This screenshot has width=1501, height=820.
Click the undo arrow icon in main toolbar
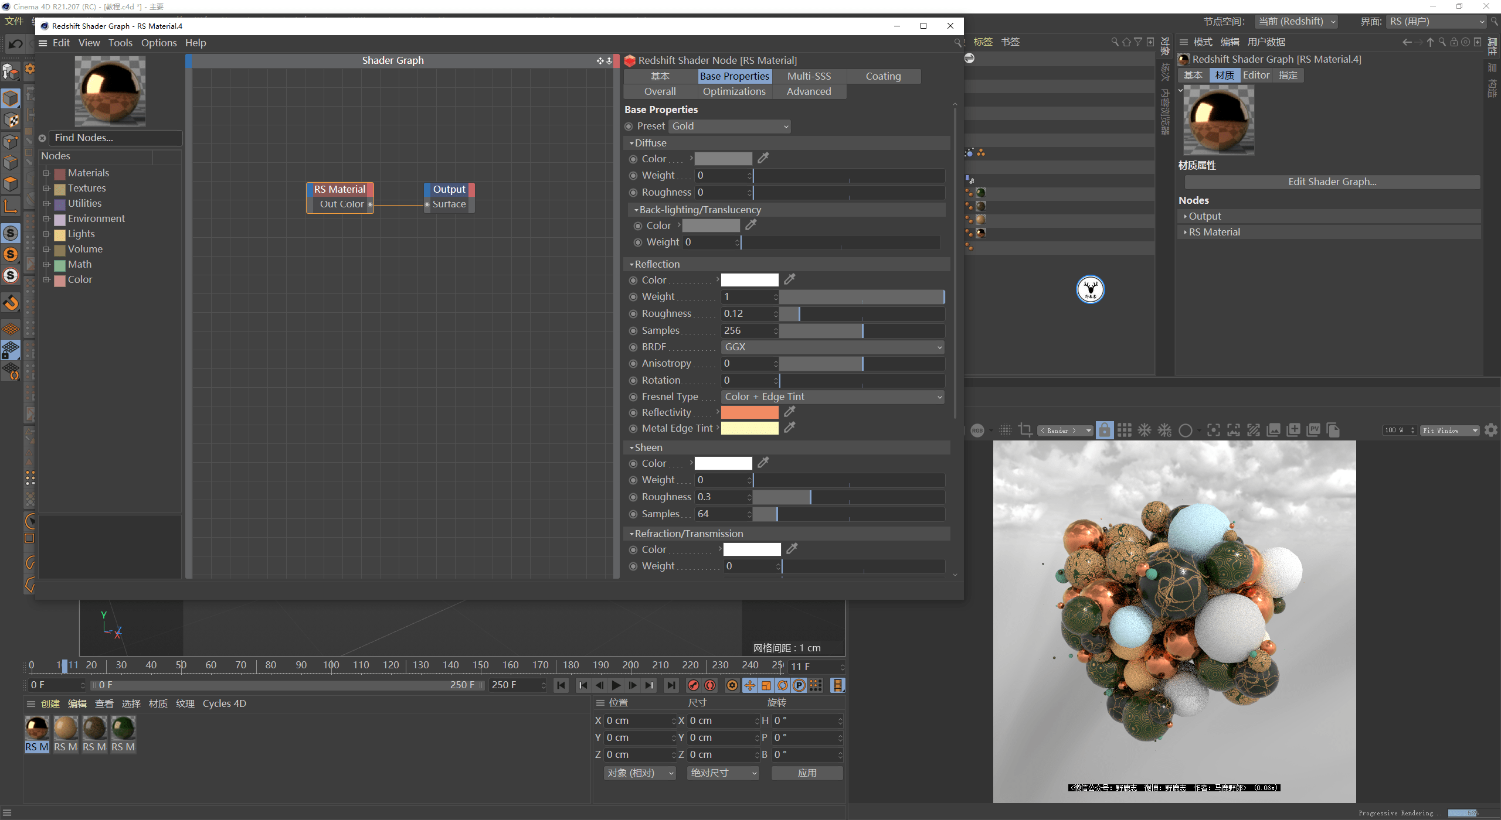[16, 44]
